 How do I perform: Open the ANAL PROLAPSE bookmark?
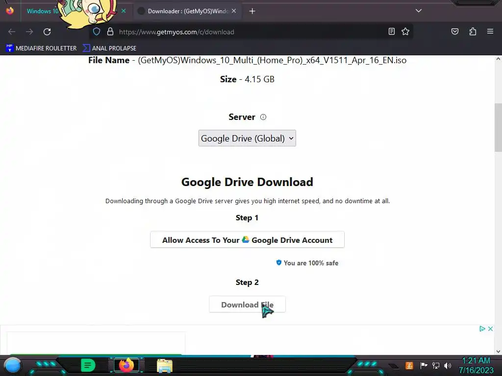109,48
